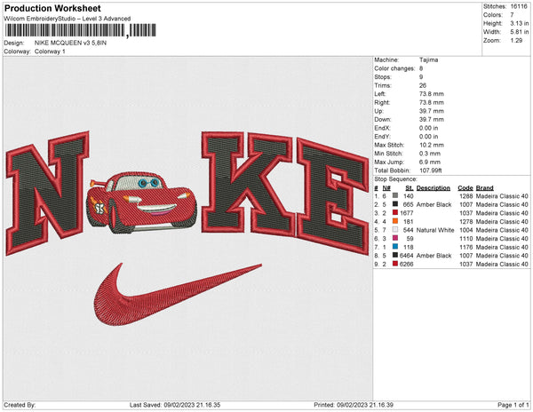Click the Stops label
The height and width of the screenshot is (412, 533).
(x=383, y=76)
